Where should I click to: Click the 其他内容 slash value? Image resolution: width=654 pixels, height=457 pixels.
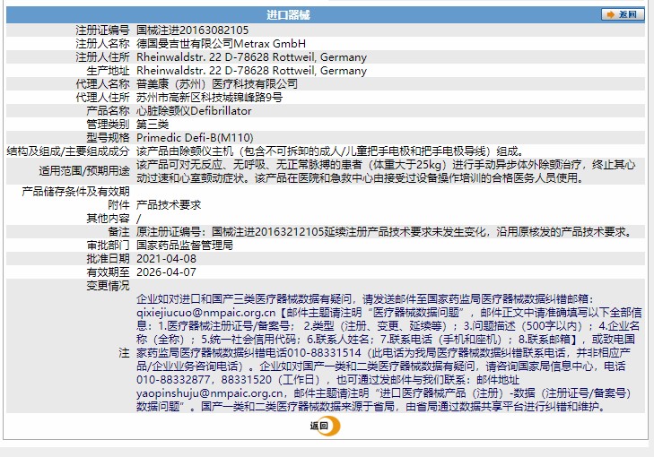tap(139, 219)
